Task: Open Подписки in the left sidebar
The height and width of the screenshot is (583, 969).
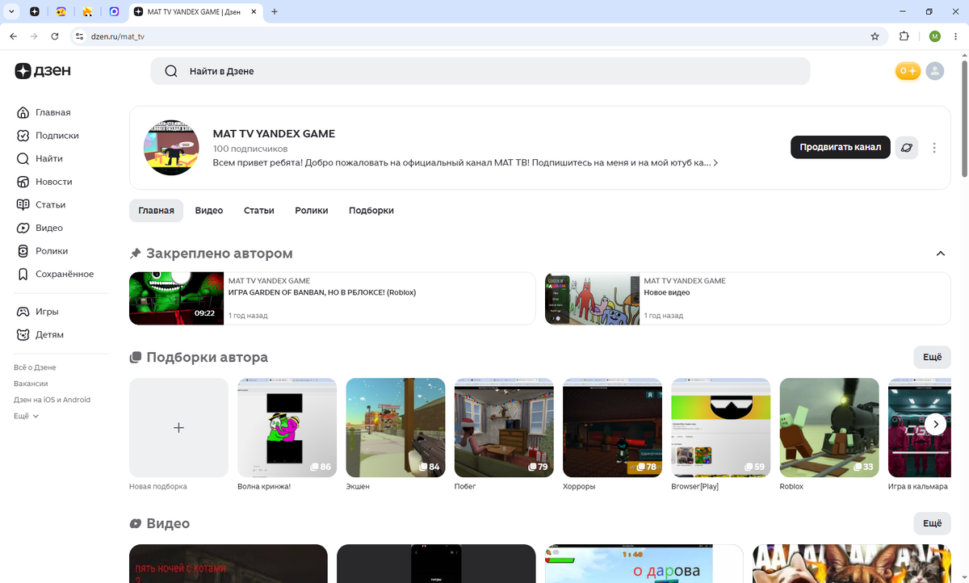Action: [48, 136]
